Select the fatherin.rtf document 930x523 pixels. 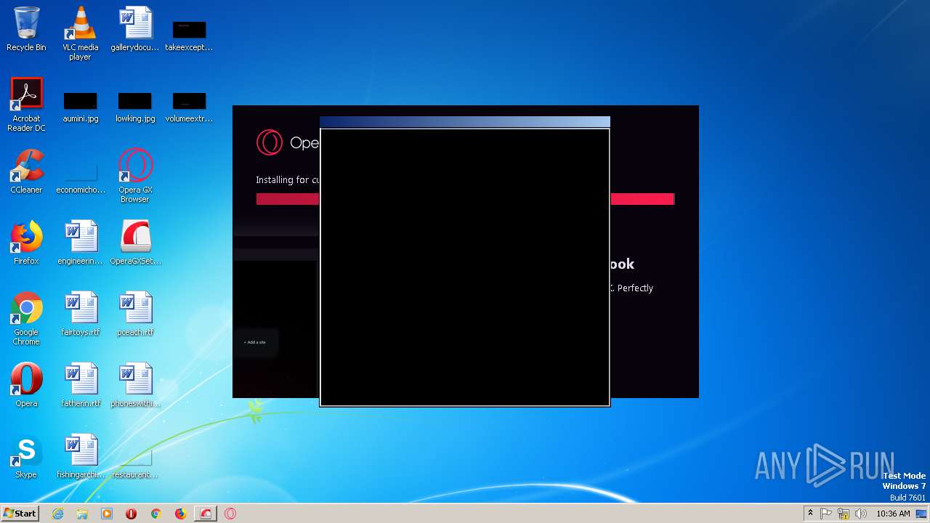[x=80, y=385]
